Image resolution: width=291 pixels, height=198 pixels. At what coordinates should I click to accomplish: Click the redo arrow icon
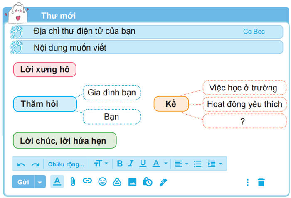35,164
